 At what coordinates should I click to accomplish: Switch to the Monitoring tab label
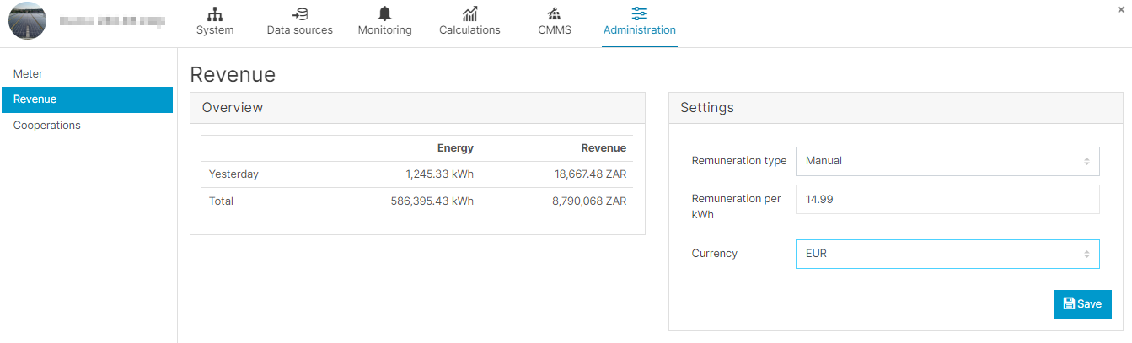click(x=384, y=30)
